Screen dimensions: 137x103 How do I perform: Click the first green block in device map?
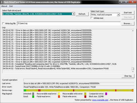pyautogui.click(x=24, y=90)
